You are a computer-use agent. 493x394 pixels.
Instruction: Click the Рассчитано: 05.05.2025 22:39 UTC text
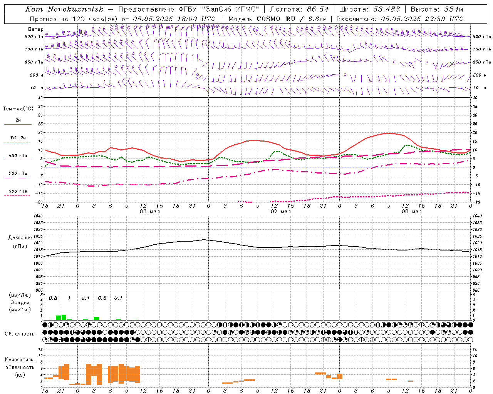pos(400,19)
